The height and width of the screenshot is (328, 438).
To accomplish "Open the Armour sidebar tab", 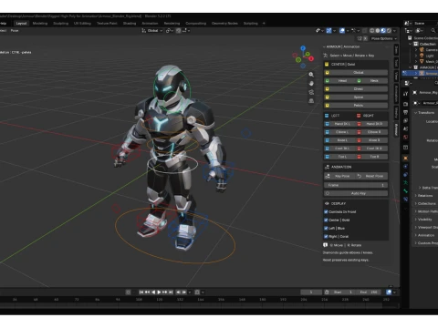I will coord(396,129).
